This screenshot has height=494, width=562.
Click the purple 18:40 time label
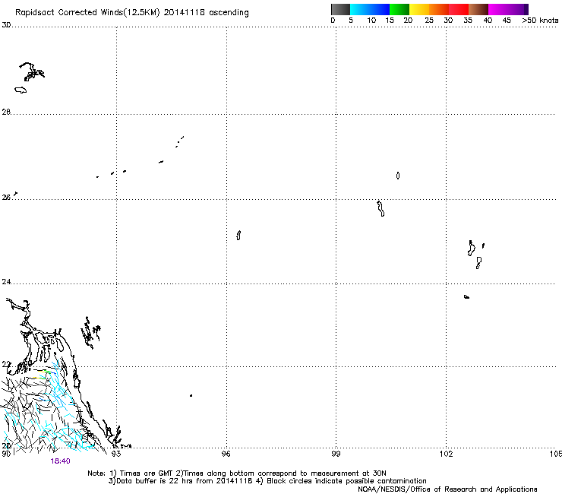click(60, 461)
